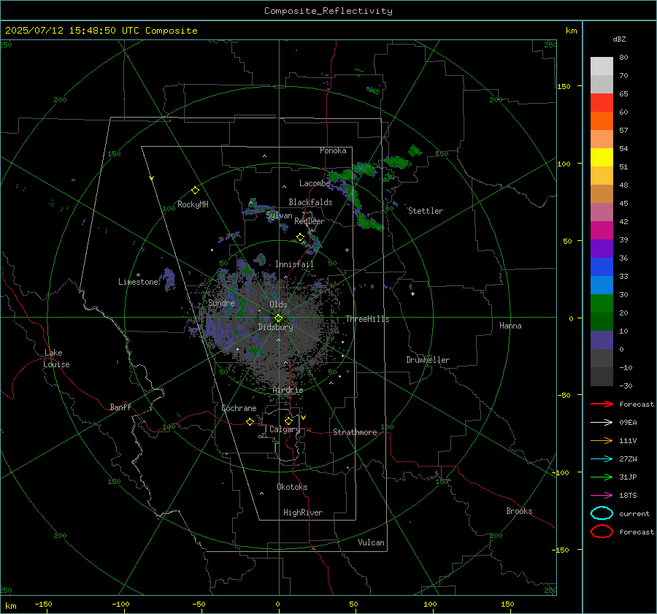Click the Composite_Reflectivity title text

tap(328, 11)
